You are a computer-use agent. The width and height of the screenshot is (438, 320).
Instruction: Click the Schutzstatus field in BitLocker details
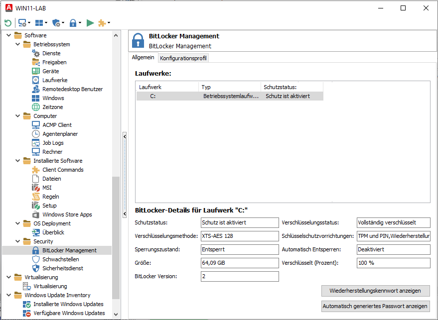pos(240,222)
